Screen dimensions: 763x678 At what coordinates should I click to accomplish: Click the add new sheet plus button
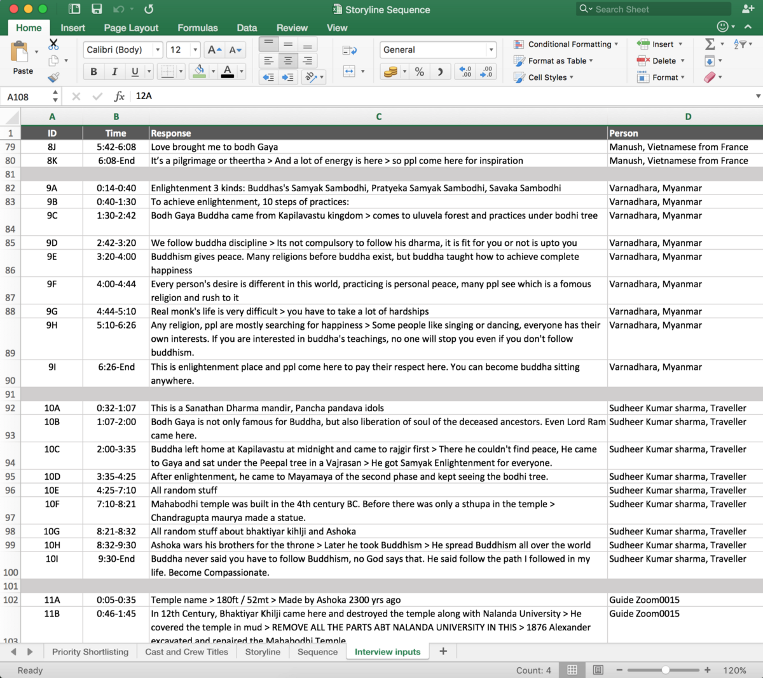point(443,651)
